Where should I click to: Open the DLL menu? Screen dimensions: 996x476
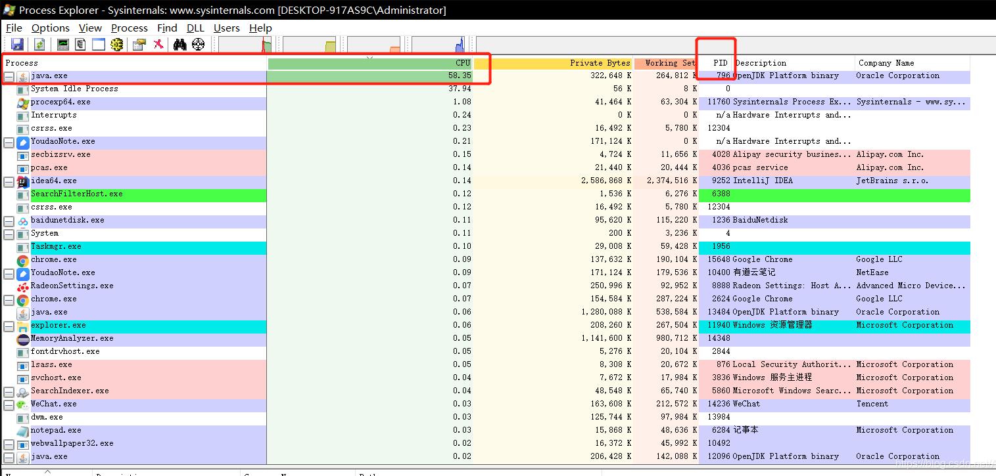(195, 28)
